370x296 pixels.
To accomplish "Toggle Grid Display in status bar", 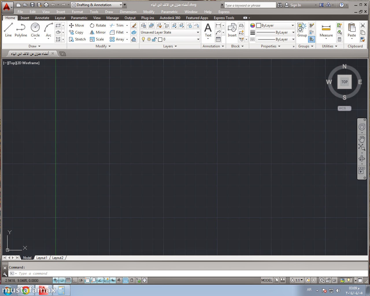I will [x=68, y=280].
